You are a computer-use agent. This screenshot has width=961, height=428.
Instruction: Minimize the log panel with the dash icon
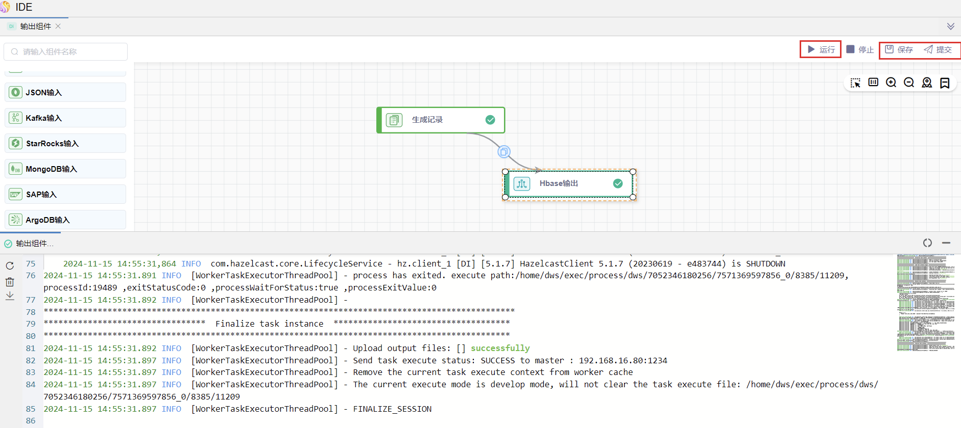(x=946, y=243)
